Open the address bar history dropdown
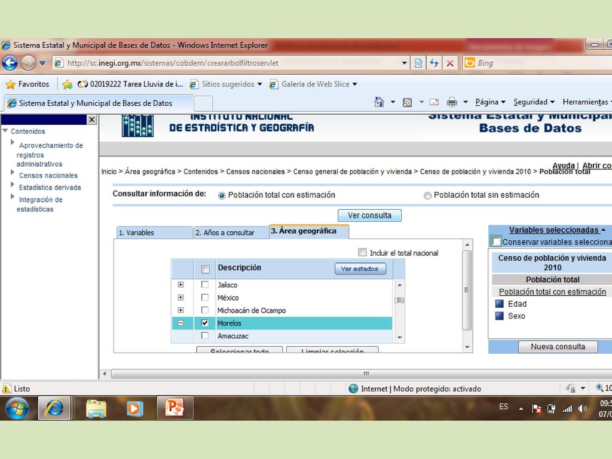The image size is (612, 459). 405,63
